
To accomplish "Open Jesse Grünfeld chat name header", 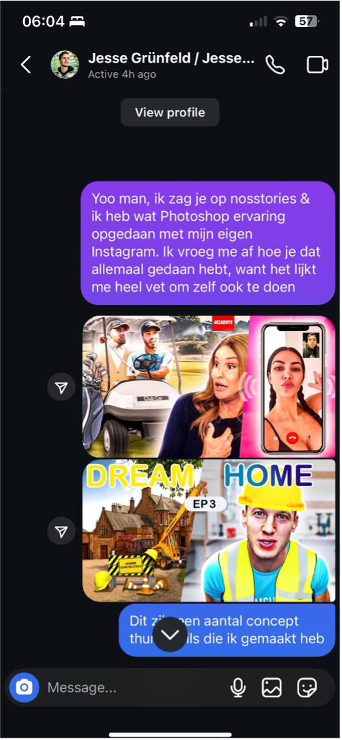I will click(171, 58).
